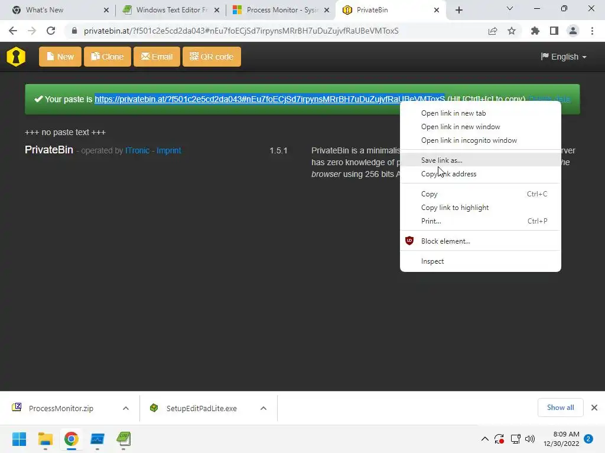Select Print... from context menu

coord(480,221)
